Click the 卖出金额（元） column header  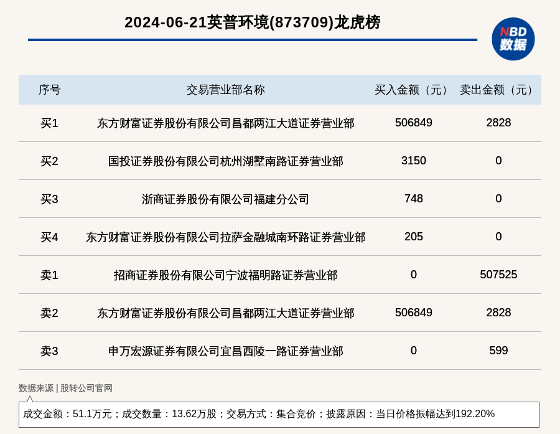coord(498,90)
